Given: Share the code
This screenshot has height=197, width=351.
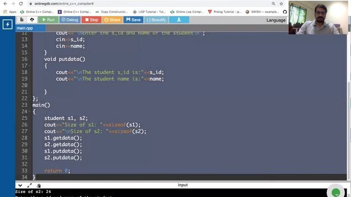Looking at the screenshot, I should coord(112,20).
